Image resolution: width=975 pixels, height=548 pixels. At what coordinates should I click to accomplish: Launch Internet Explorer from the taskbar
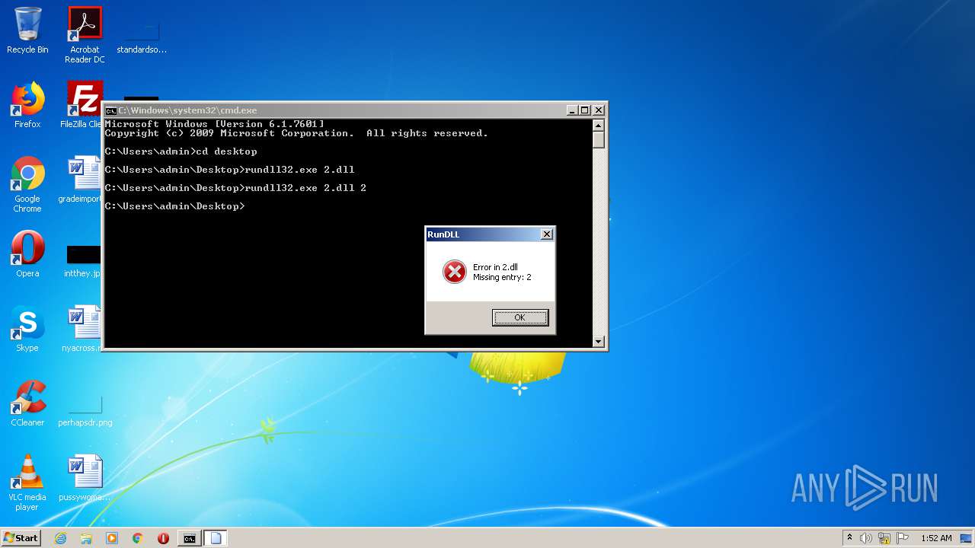pyautogui.click(x=60, y=538)
